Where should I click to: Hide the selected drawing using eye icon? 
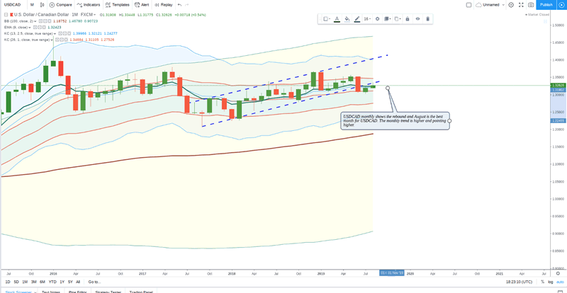coord(417,18)
